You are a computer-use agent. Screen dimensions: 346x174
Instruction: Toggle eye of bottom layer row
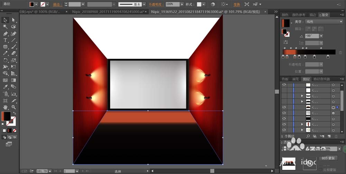pyautogui.click(x=284, y=130)
